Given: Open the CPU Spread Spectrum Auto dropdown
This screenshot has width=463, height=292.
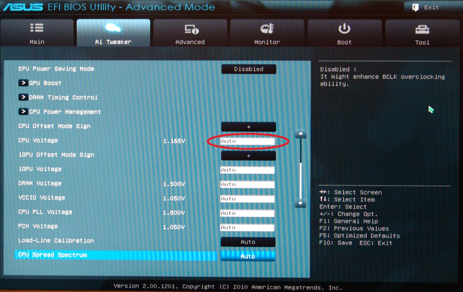Looking at the screenshot, I should click(248, 256).
